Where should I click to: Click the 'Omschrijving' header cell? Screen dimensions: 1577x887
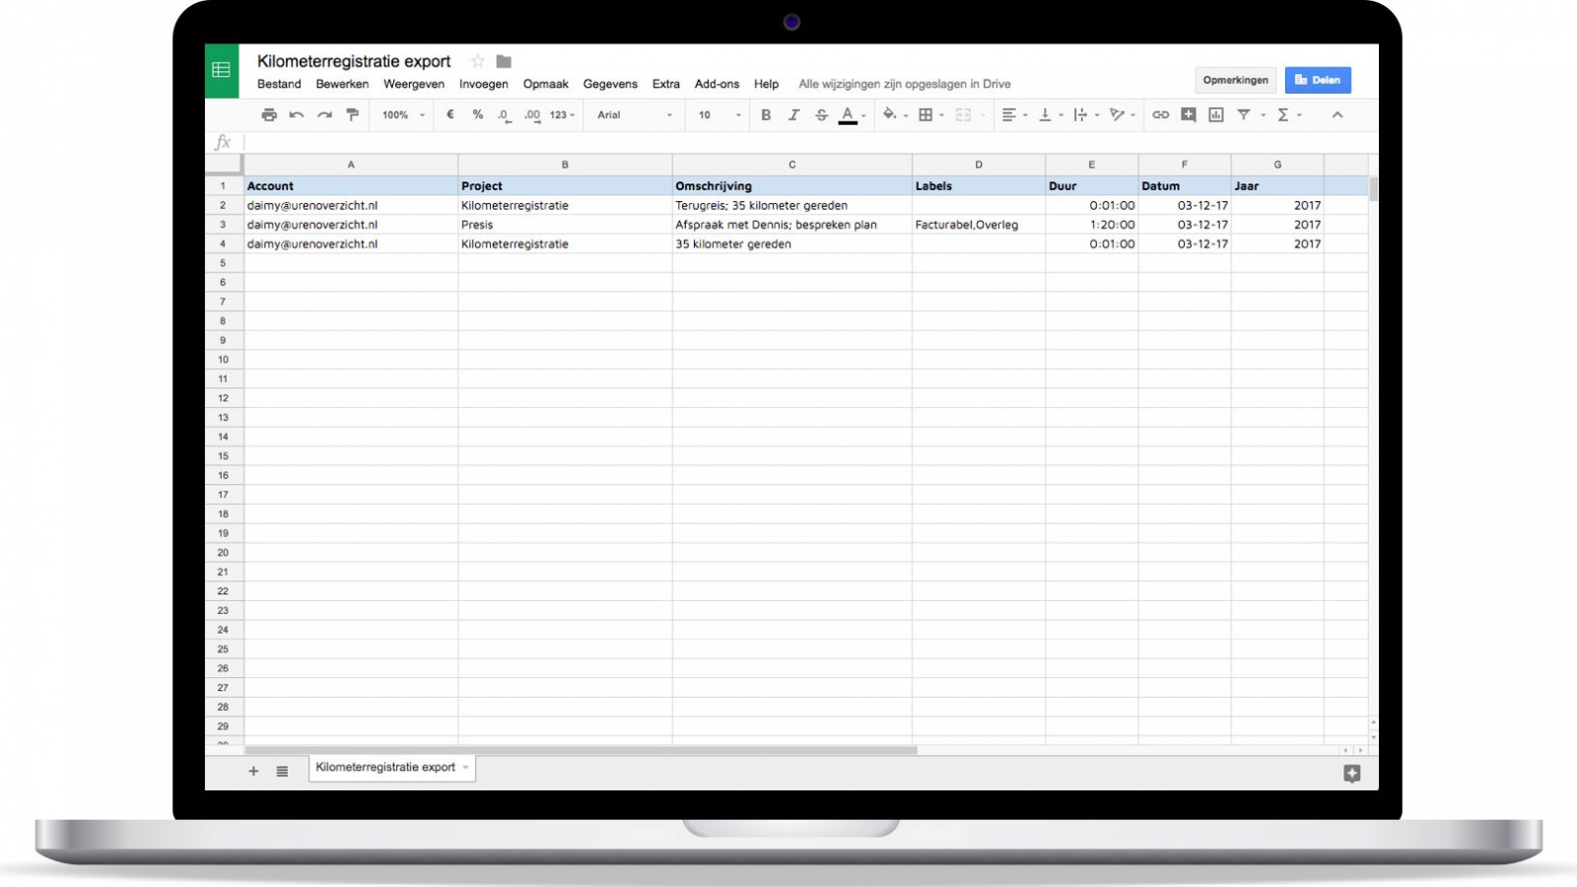792,185
